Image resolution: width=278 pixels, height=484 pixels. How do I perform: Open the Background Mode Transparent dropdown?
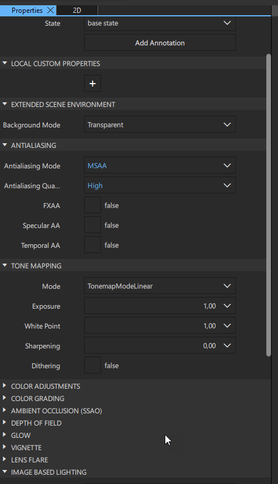point(160,125)
